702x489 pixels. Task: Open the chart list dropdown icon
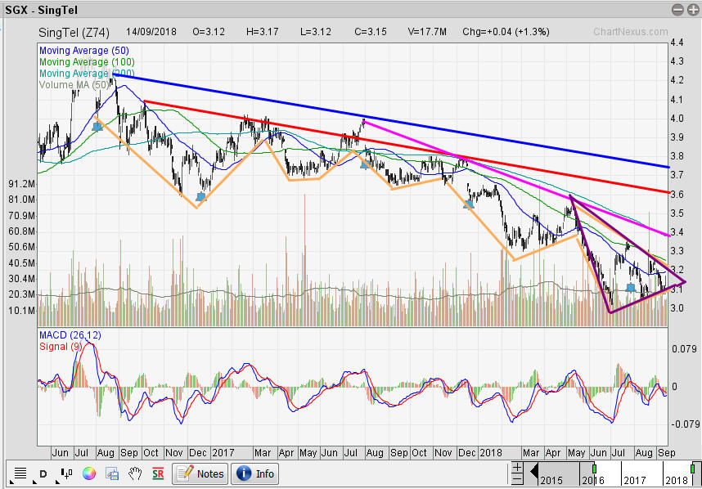[x=20, y=473]
